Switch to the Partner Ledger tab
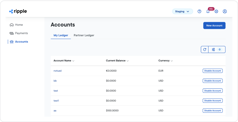Screen dimensions: 238x122 click(84, 35)
